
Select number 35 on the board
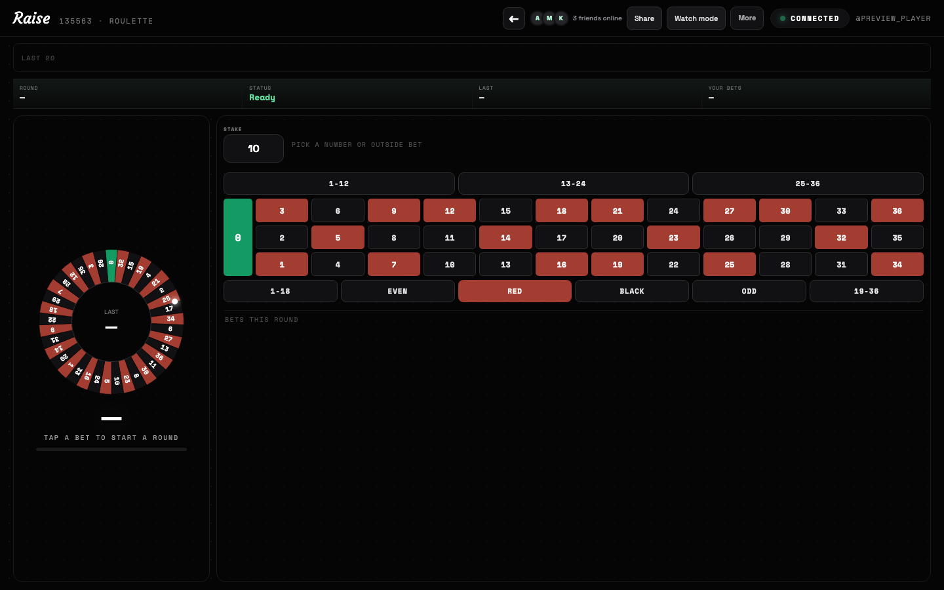click(x=897, y=237)
